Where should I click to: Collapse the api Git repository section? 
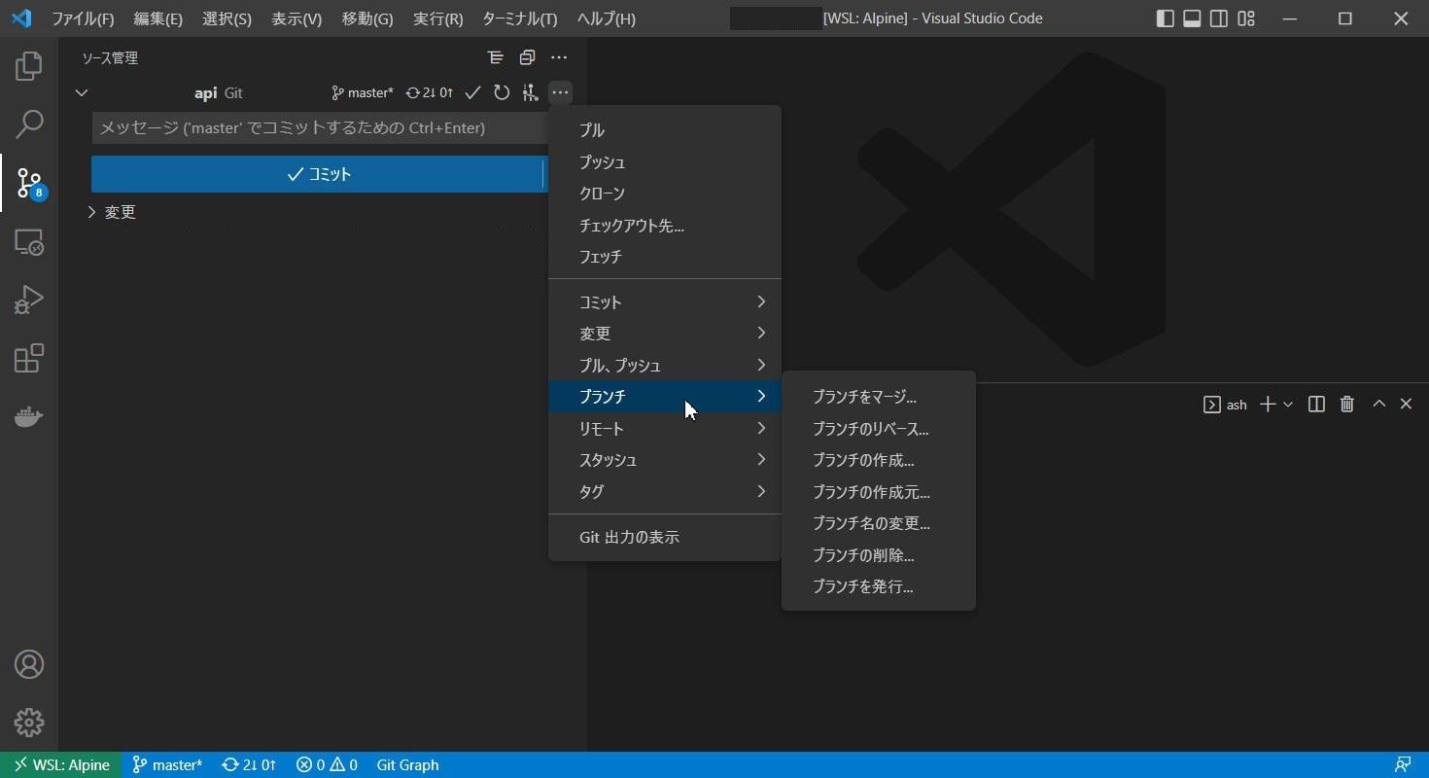(x=82, y=93)
